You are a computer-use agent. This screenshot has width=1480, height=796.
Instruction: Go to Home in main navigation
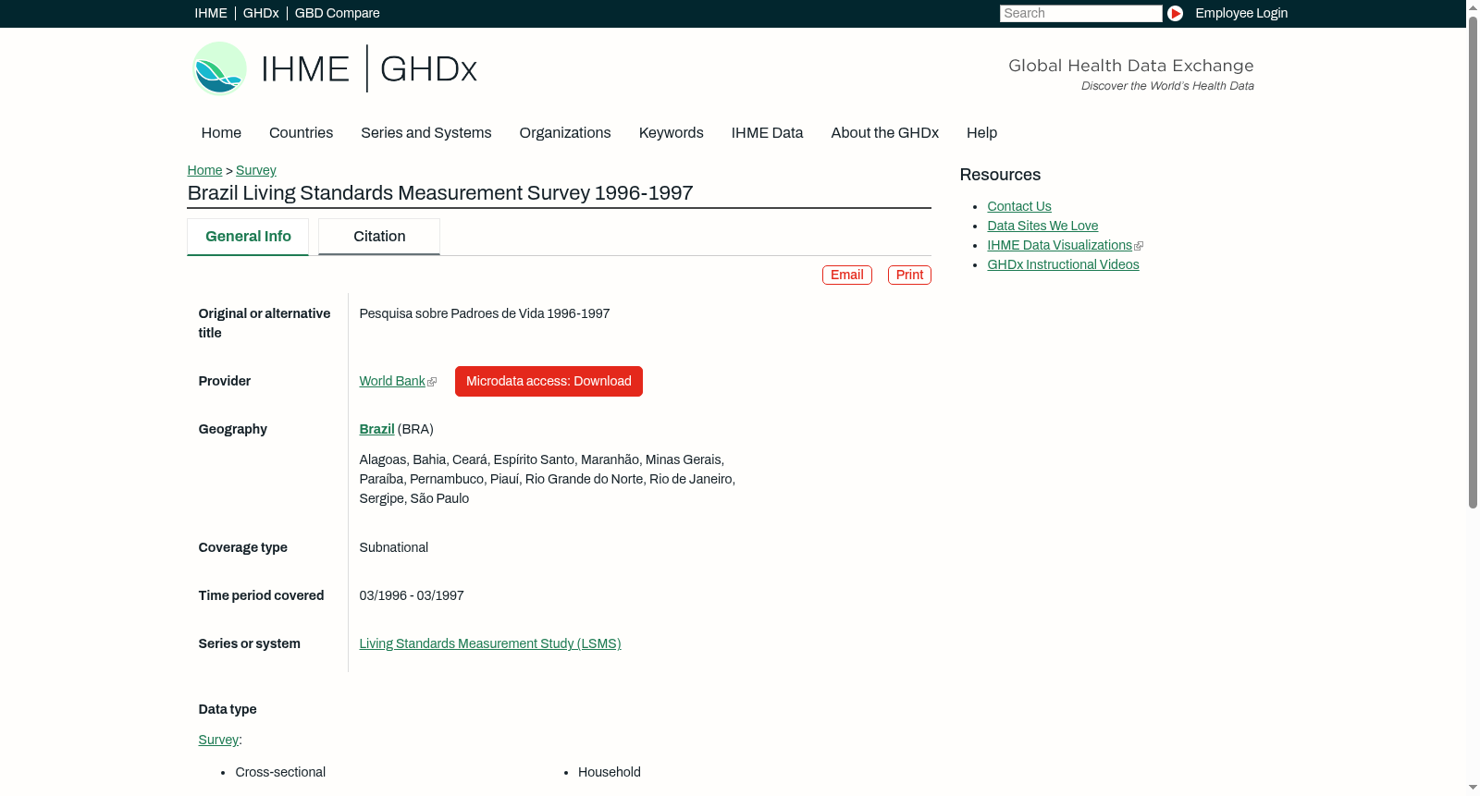tap(221, 133)
